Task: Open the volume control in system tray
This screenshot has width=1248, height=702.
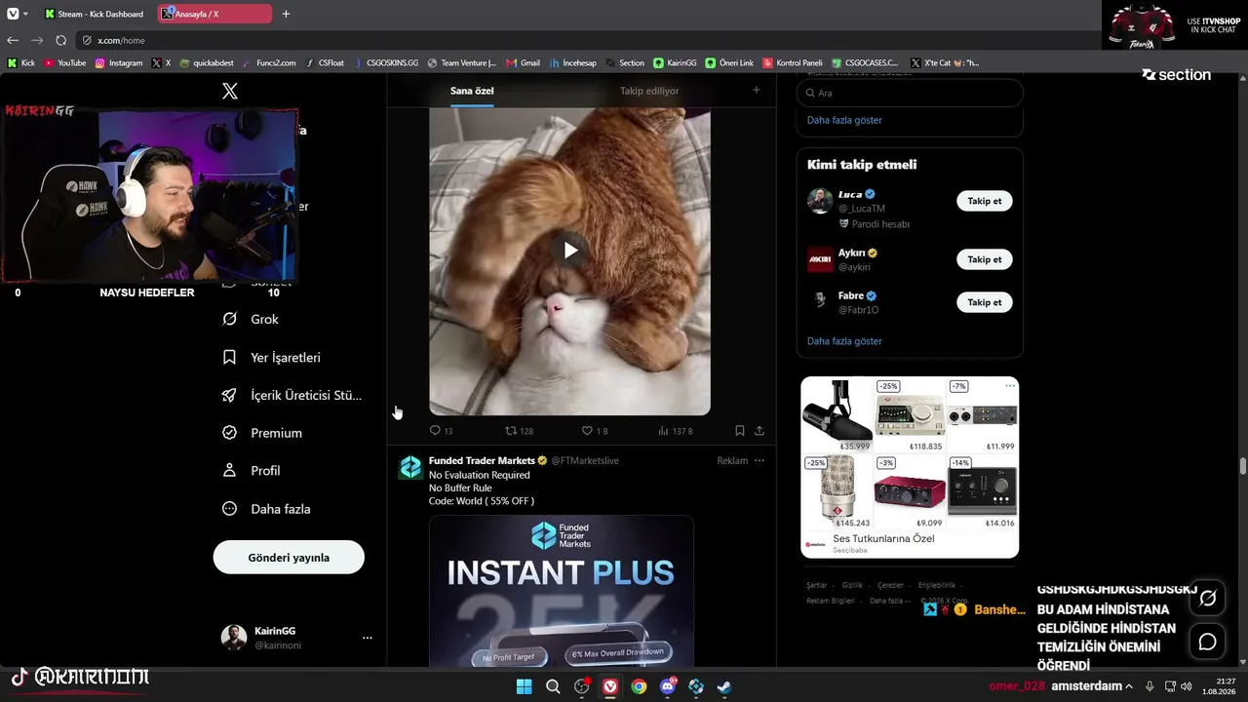Action: click(1186, 685)
